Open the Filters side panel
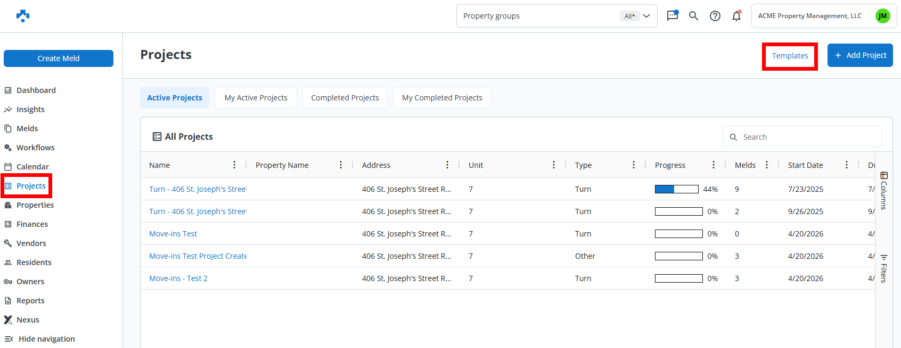 click(883, 268)
